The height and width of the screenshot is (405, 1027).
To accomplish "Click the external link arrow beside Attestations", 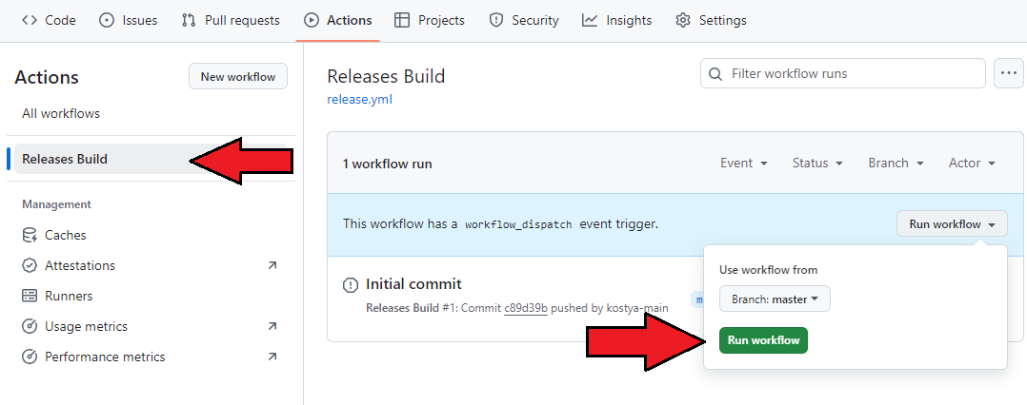I will tap(272, 265).
